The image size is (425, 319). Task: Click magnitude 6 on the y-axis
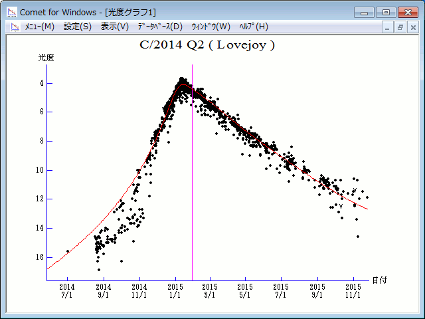click(x=41, y=112)
